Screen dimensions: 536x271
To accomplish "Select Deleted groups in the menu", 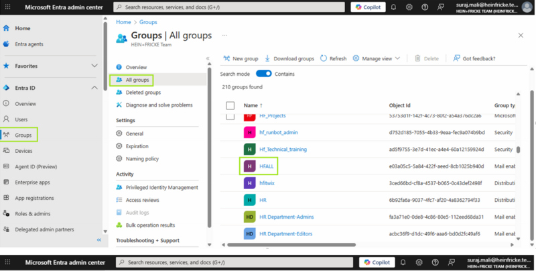I will click(143, 93).
